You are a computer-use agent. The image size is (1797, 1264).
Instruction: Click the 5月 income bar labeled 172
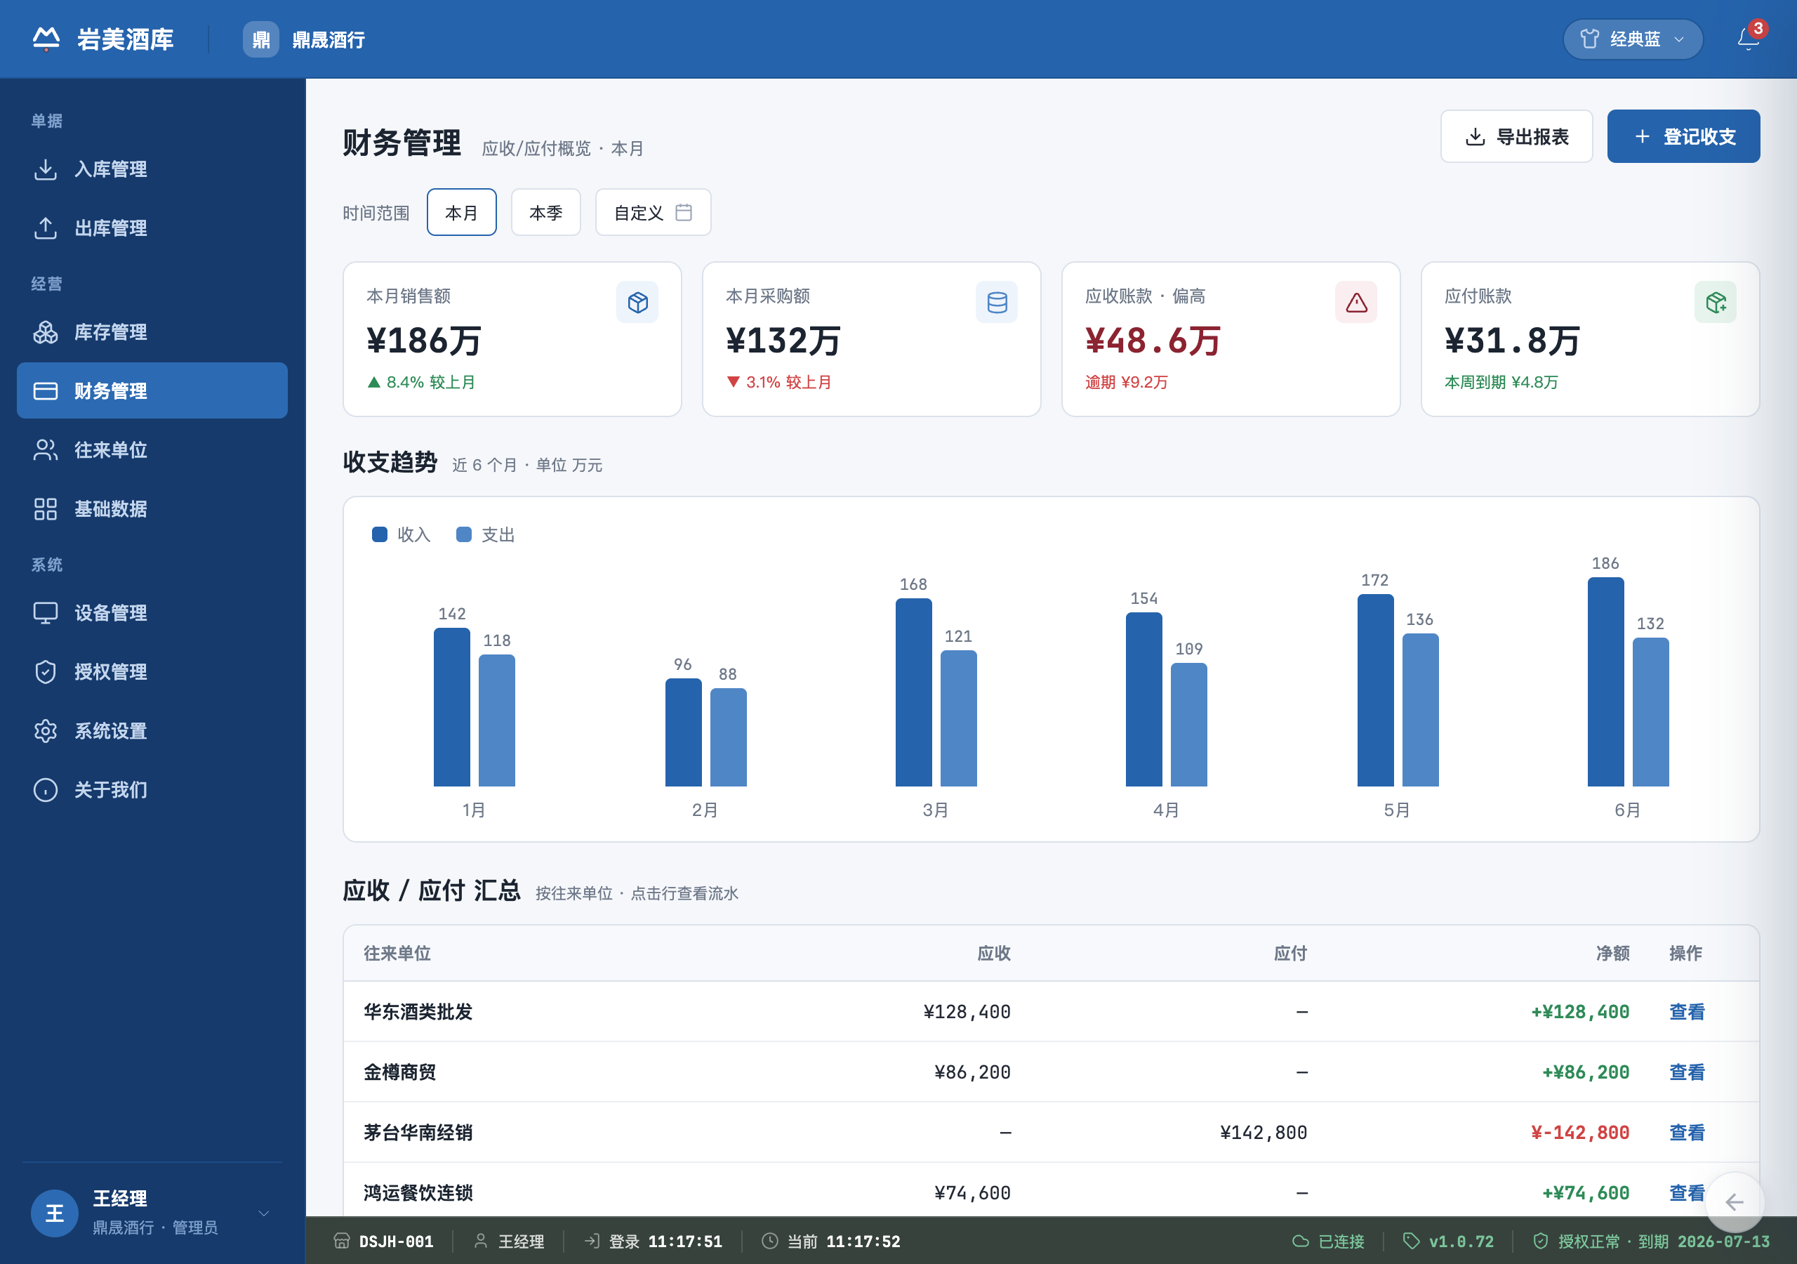(1375, 690)
